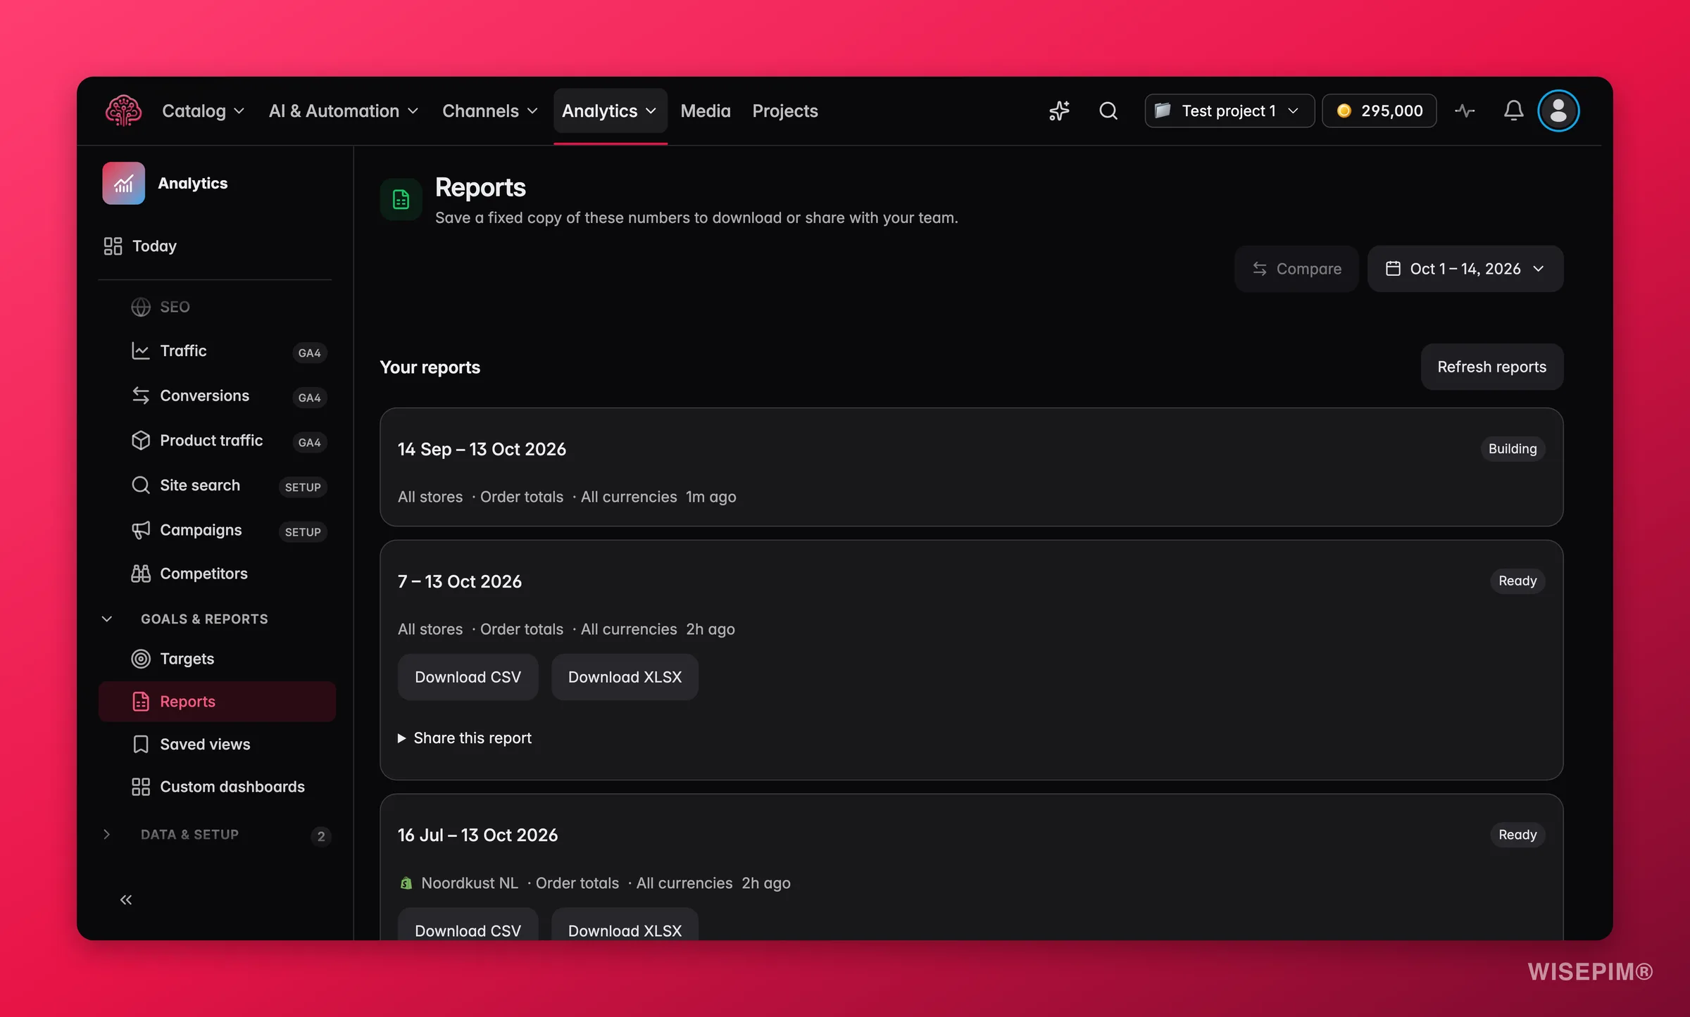Click the 14 Sep – 13 Oct 2026 report title
The width and height of the screenshot is (1690, 1017).
[x=482, y=449]
